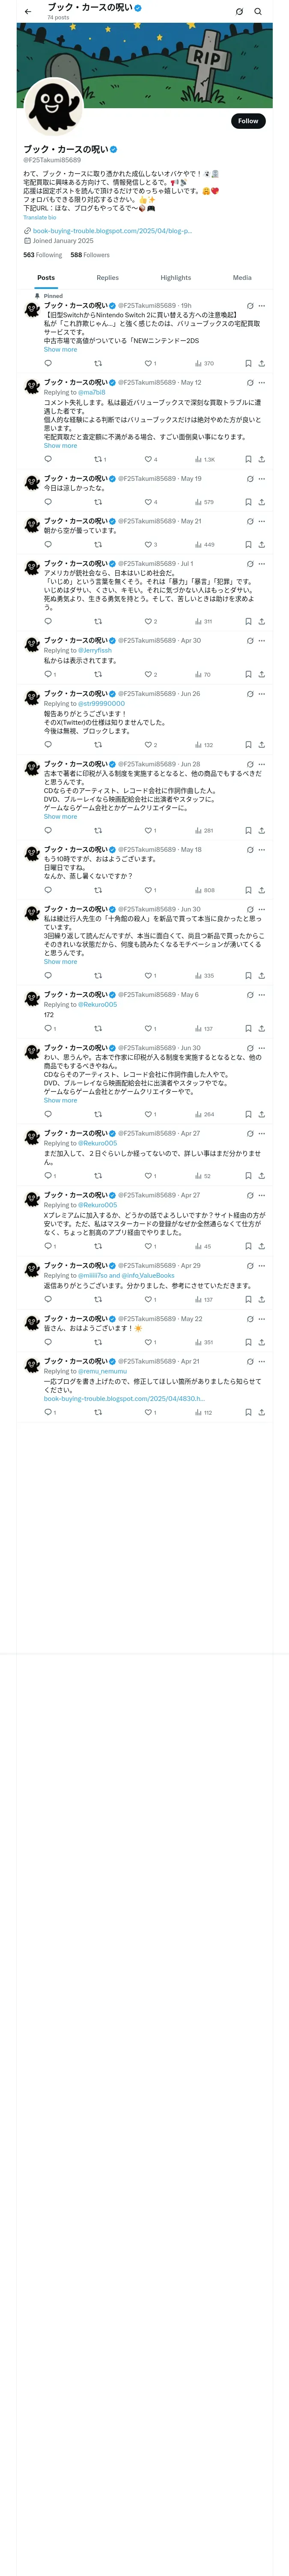
Task: Share the Jul 1 post
Action: pos(261,621)
